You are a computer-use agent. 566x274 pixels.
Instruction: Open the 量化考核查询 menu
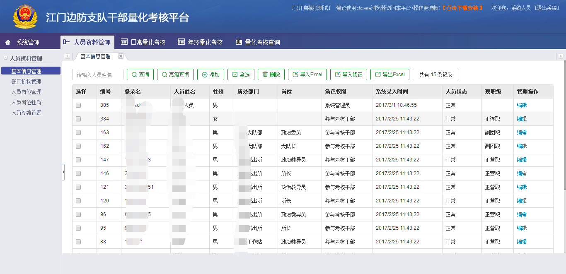click(x=258, y=42)
